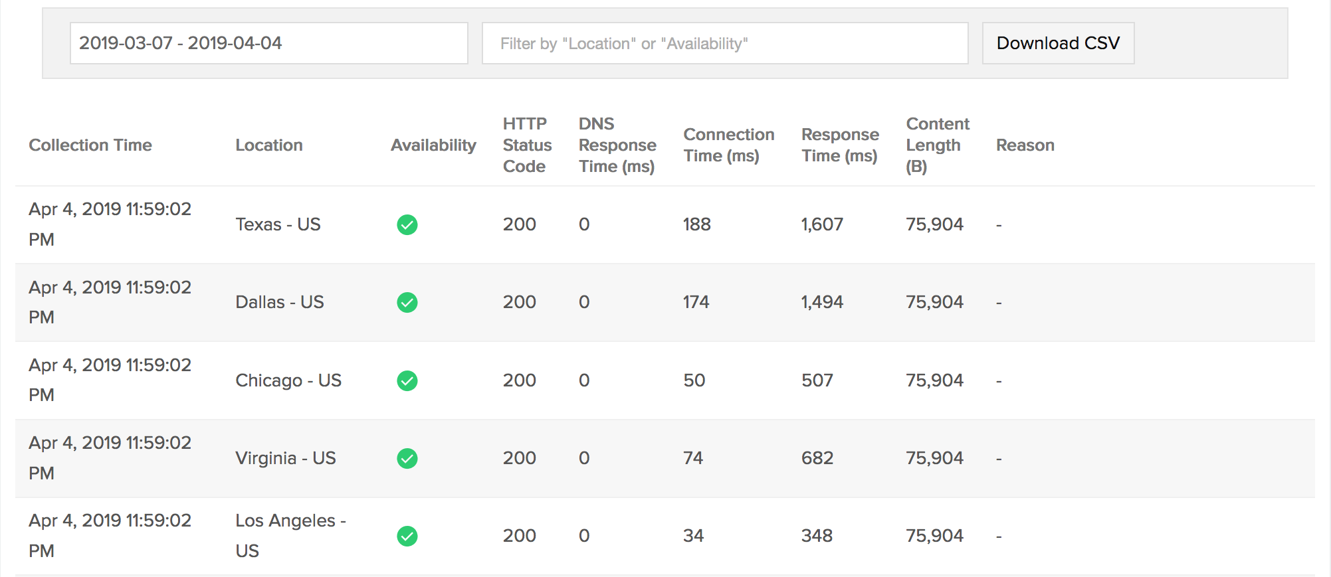Select the Chicago - US location cell

click(288, 380)
